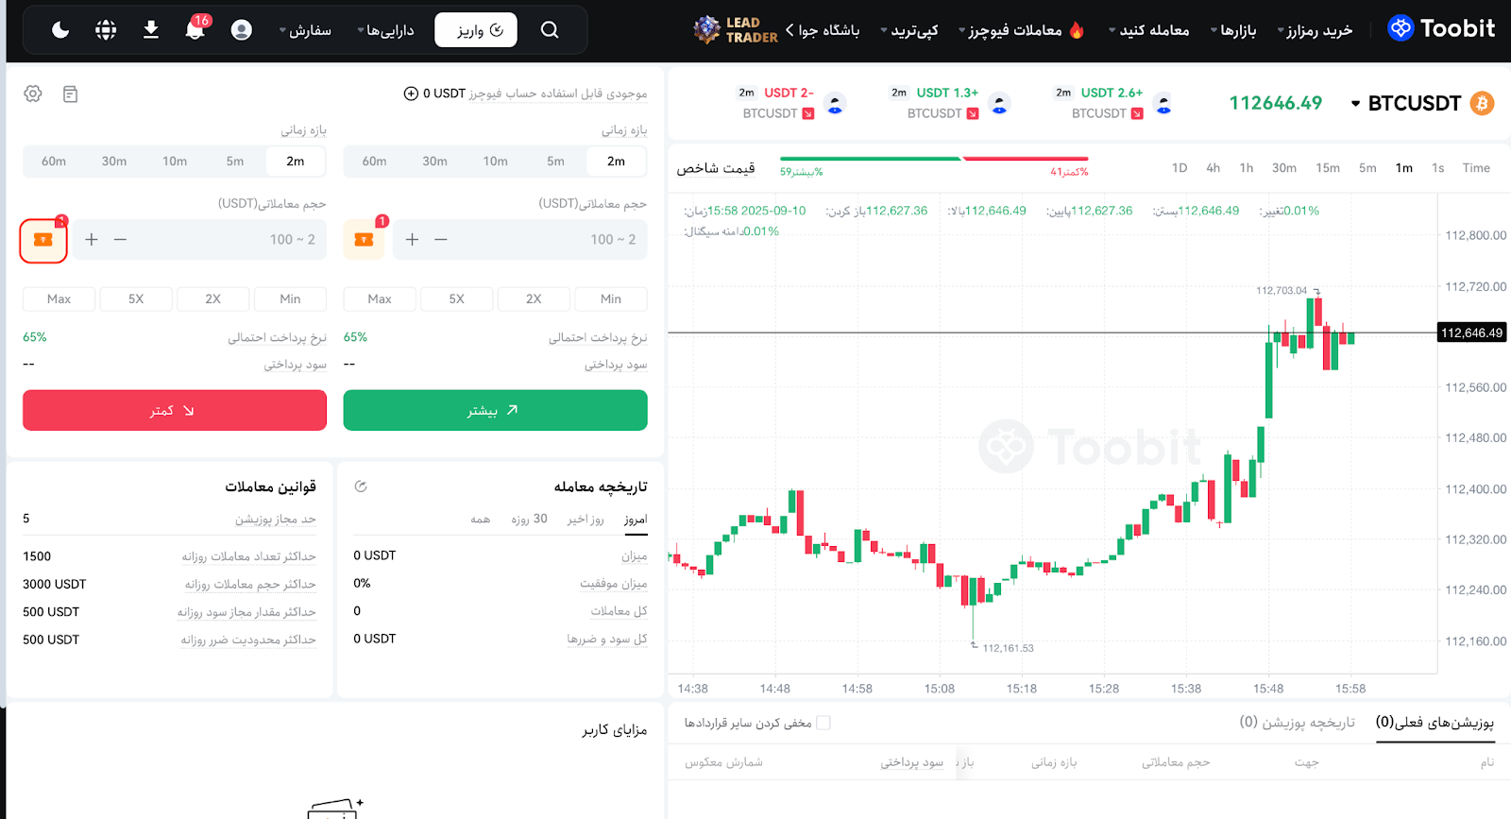Click the green بیشتر buy button
Viewport: 1511px width, 819px height.
coord(496,410)
